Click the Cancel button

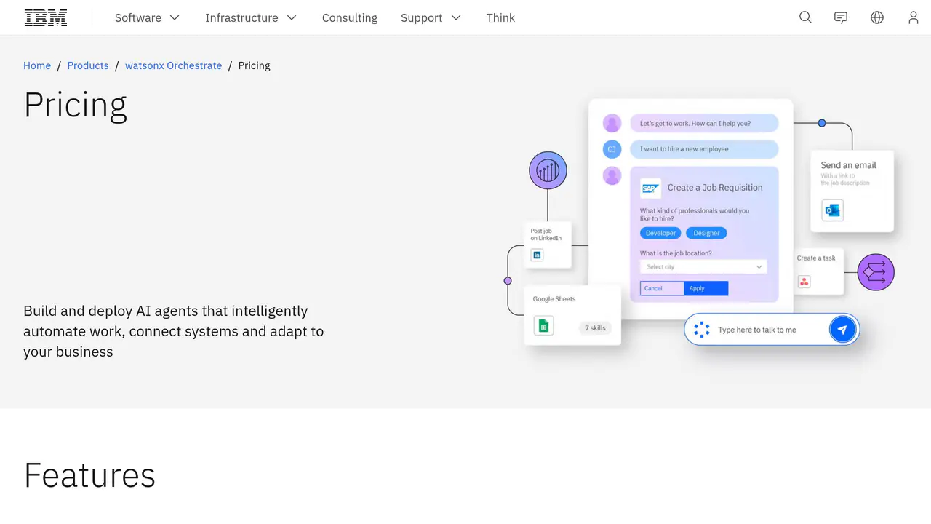tap(662, 288)
